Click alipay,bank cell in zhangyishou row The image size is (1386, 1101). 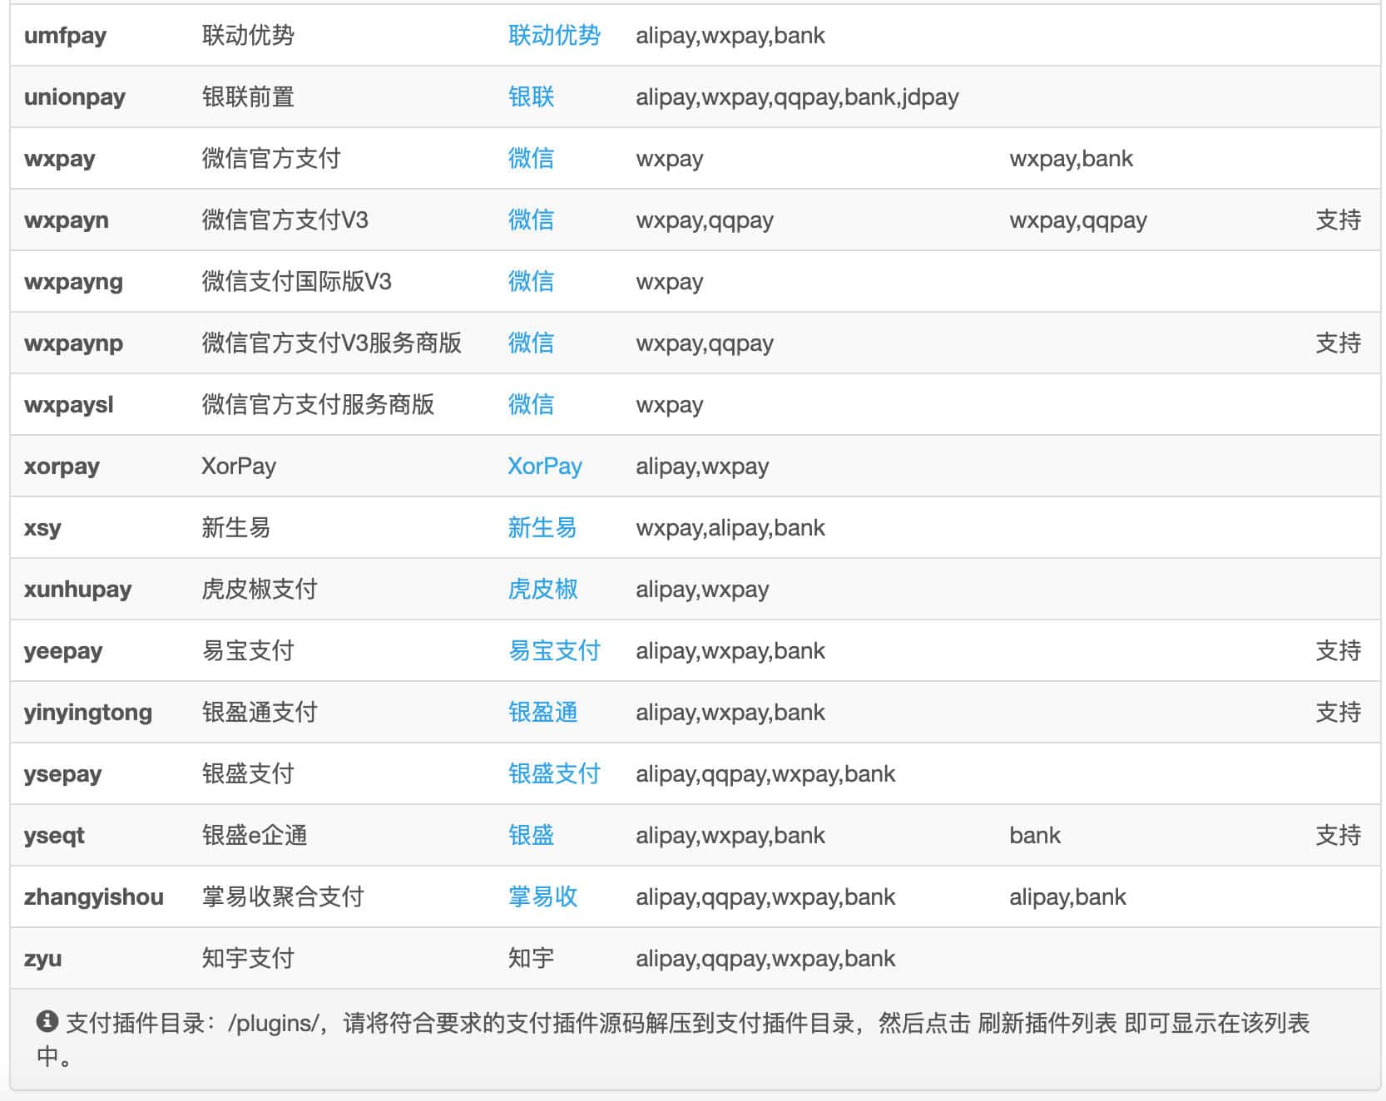click(1067, 897)
